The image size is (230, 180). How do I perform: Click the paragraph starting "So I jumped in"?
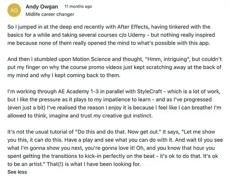tap(111, 35)
